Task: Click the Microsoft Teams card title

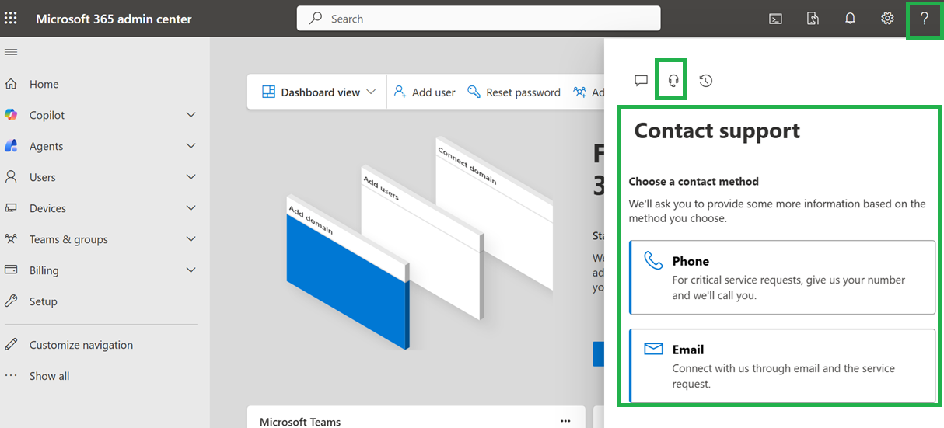Action: click(300, 422)
